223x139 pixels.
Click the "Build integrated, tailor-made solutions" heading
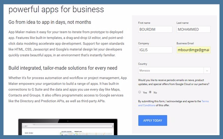(63, 68)
